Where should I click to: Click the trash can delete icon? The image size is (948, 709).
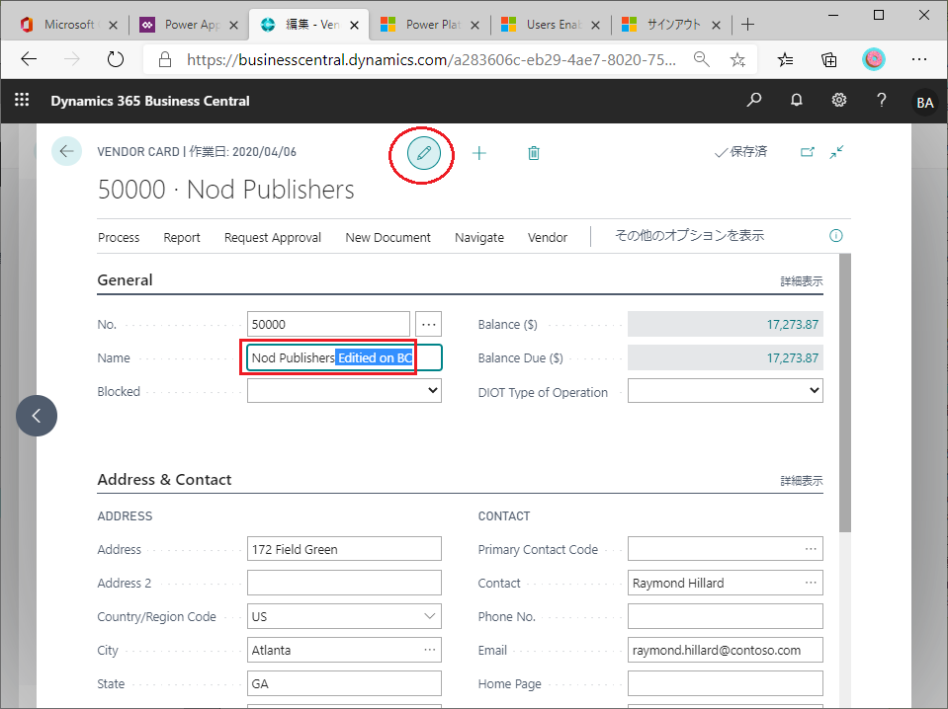[533, 153]
